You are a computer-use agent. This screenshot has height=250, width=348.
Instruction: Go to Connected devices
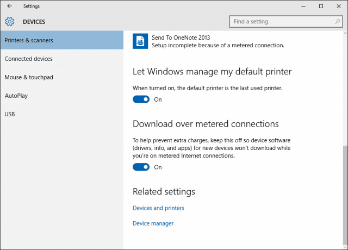[x=62, y=59]
